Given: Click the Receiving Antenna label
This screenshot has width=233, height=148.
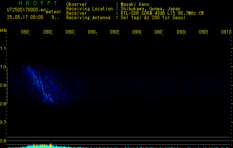Looking at the screenshot, I should pyautogui.click(x=88, y=18).
